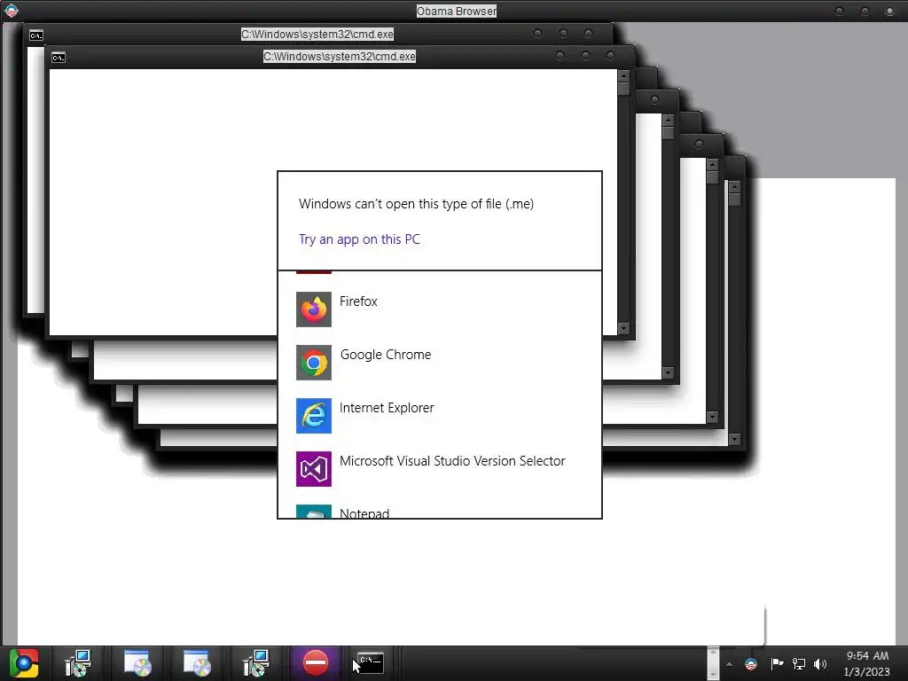Click the Obama tray icon

(x=751, y=663)
